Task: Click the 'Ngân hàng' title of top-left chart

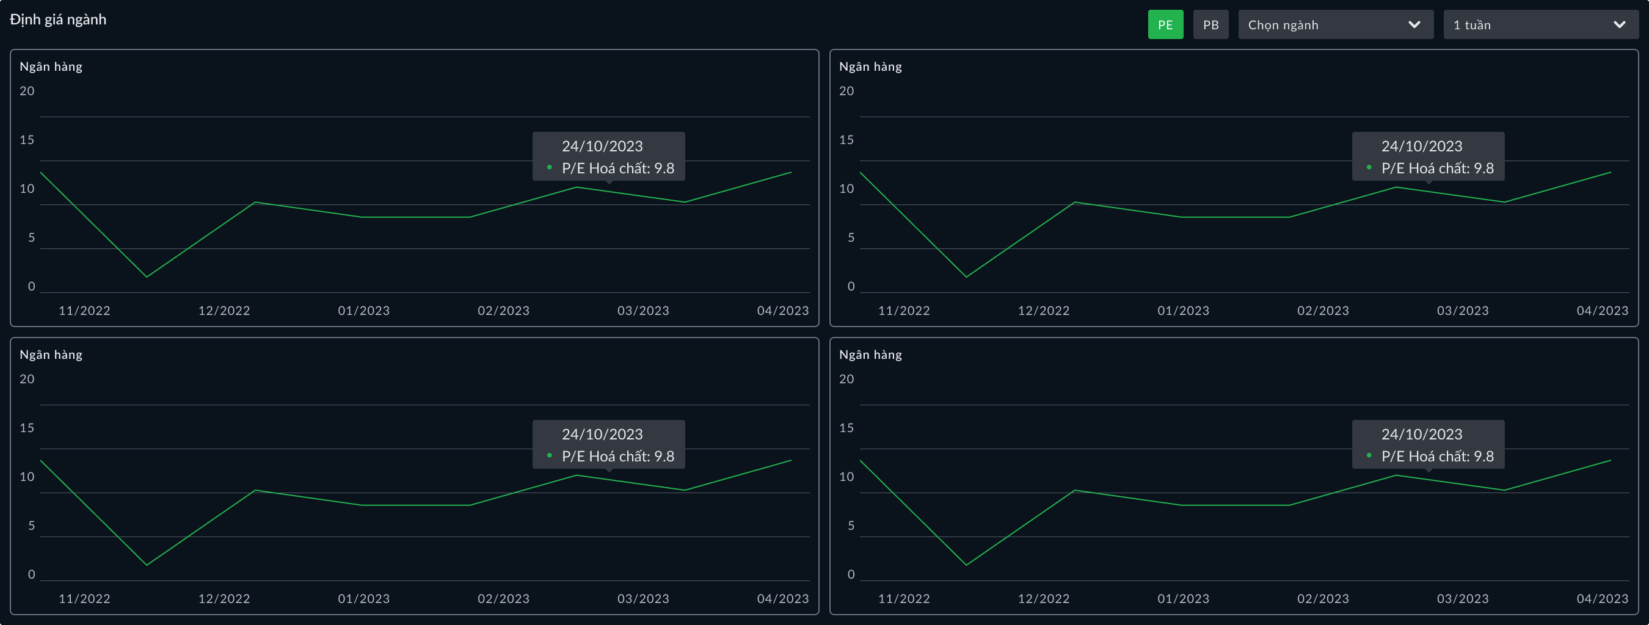Action: [51, 67]
